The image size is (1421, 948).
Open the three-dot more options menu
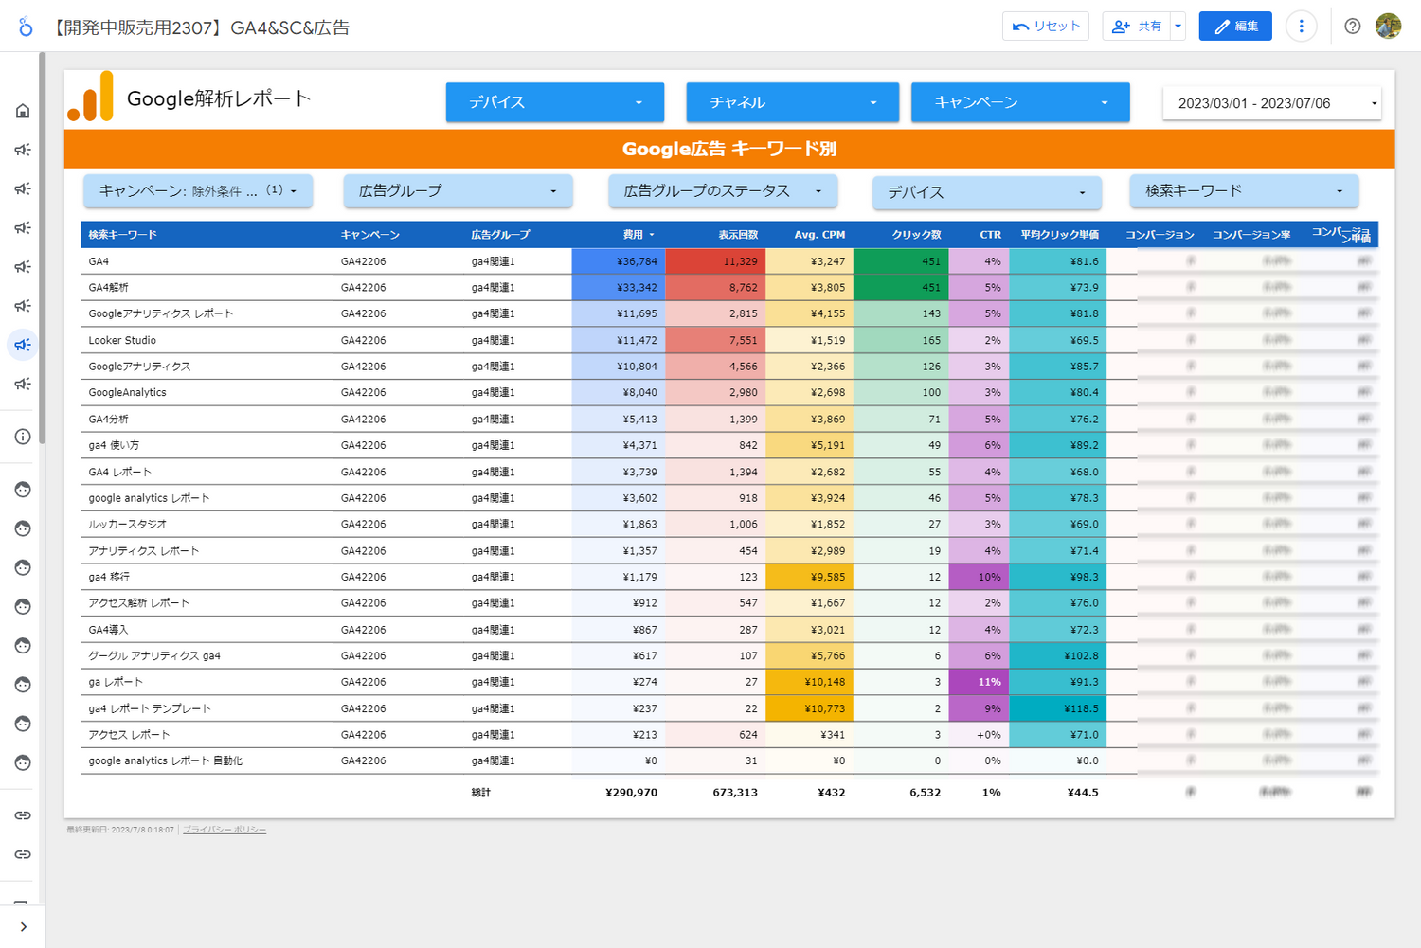coord(1301,27)
